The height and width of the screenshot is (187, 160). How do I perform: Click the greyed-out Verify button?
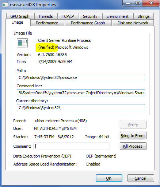(133, 125)
